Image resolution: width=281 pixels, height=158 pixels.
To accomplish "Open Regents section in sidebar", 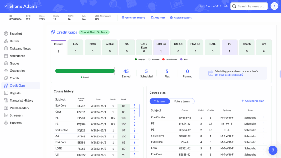I will [x=15, y=93].
